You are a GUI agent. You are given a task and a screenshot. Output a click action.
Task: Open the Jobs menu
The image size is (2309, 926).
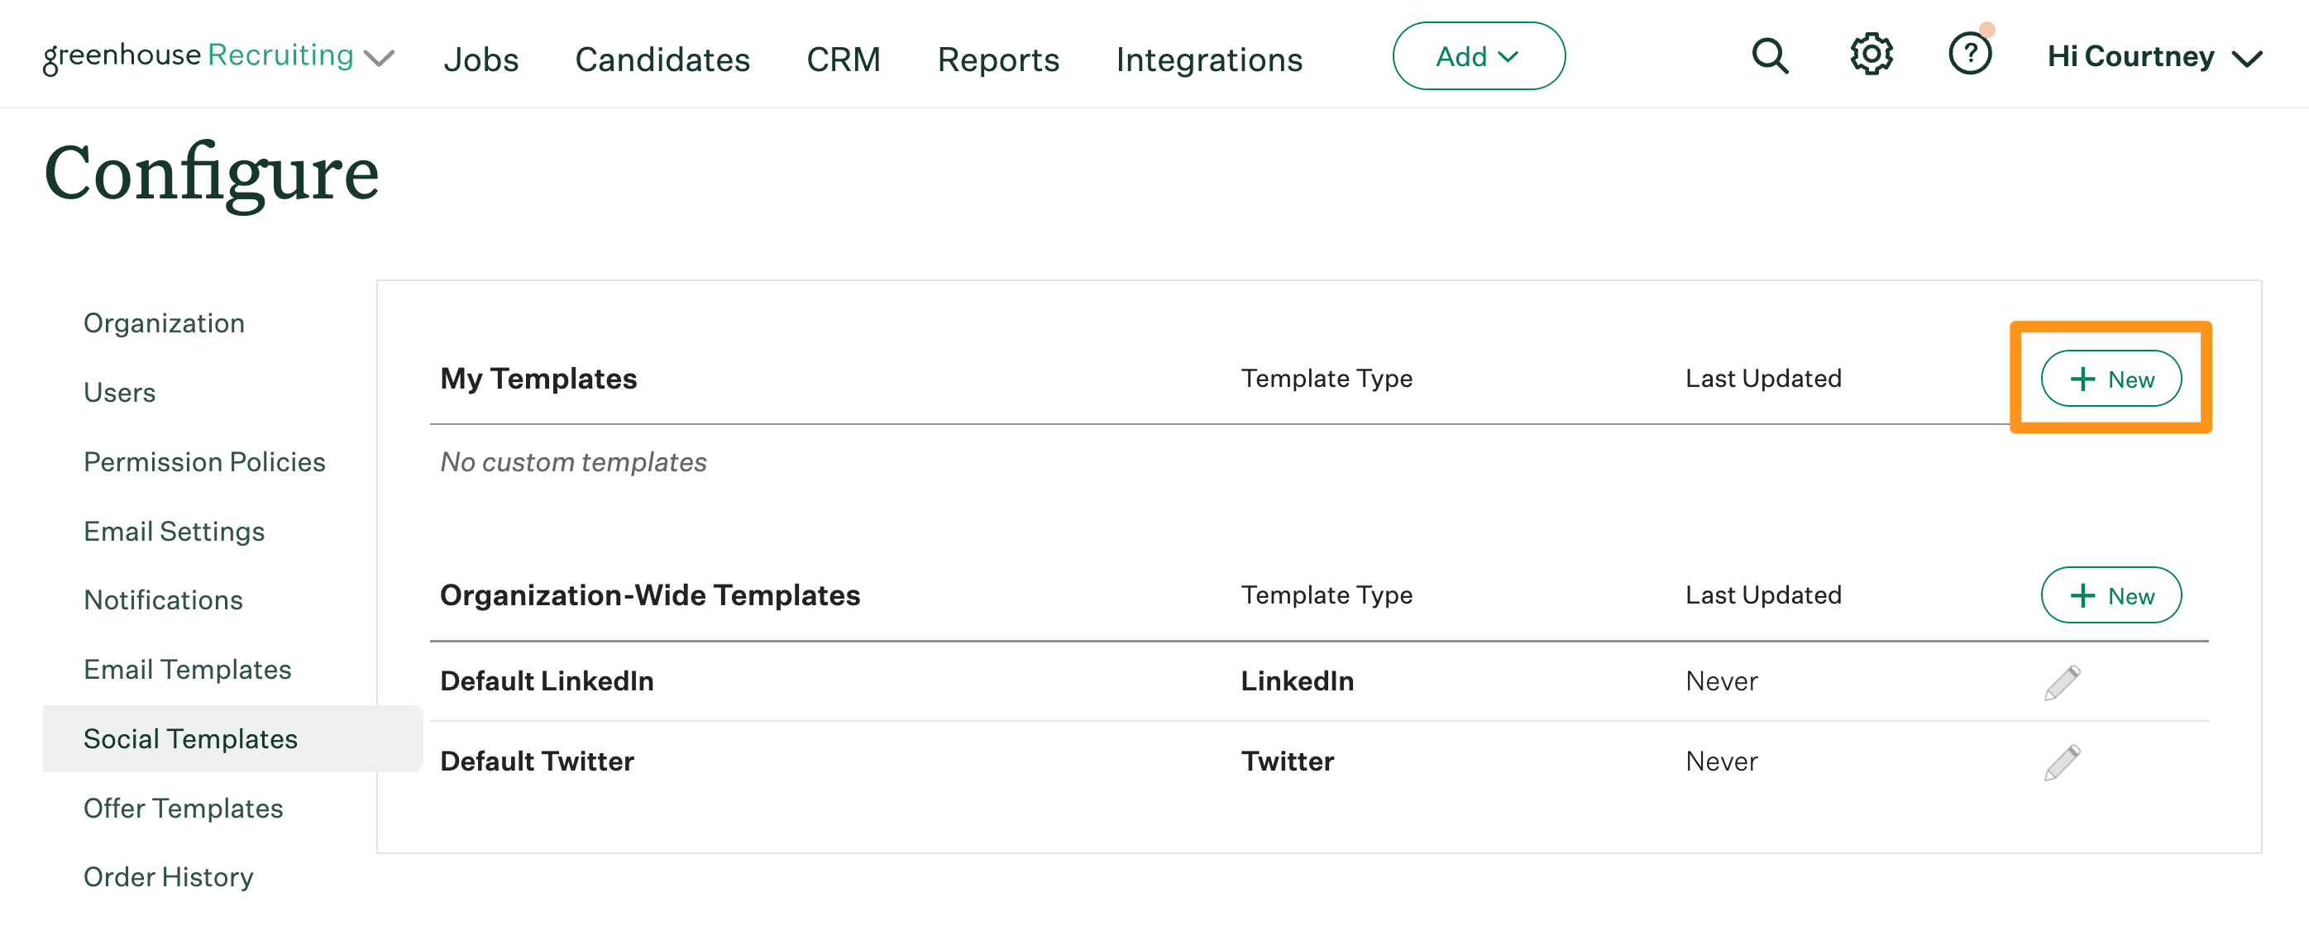pos(482,60)
